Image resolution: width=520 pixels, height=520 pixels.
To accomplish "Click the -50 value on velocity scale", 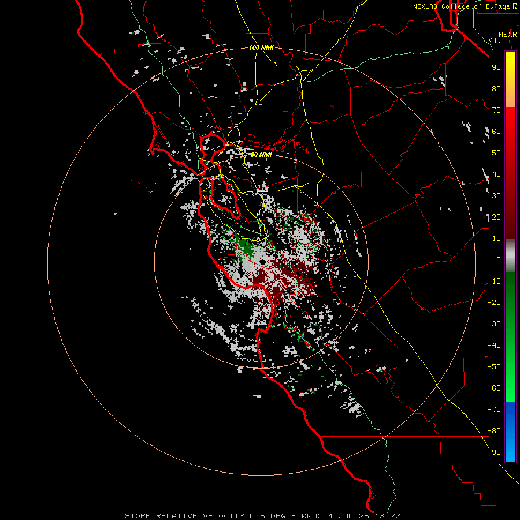I will pos(494,367).
